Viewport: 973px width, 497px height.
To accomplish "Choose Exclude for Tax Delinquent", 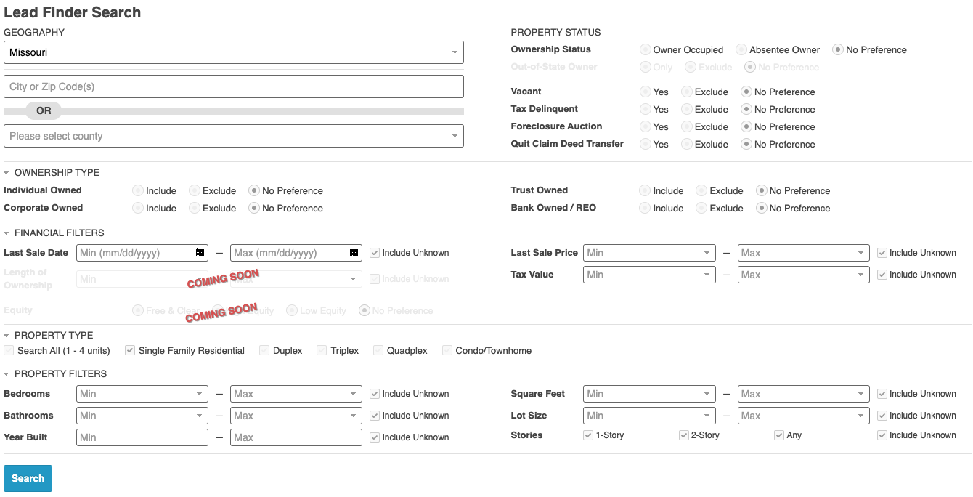I will pos(687,109).
